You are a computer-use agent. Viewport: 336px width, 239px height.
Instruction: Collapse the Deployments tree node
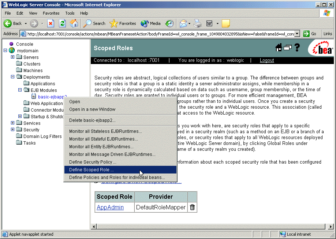13,77
